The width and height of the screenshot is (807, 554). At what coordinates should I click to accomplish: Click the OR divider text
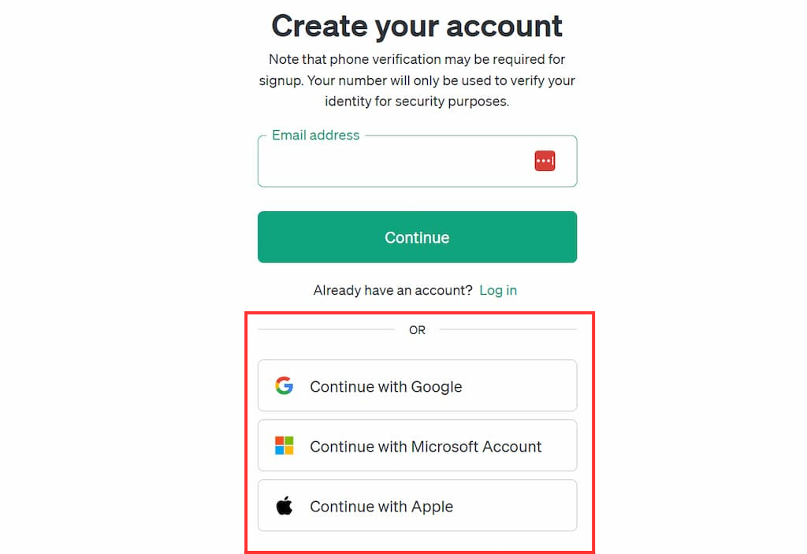pyautogui.click(x=417, y=330)
